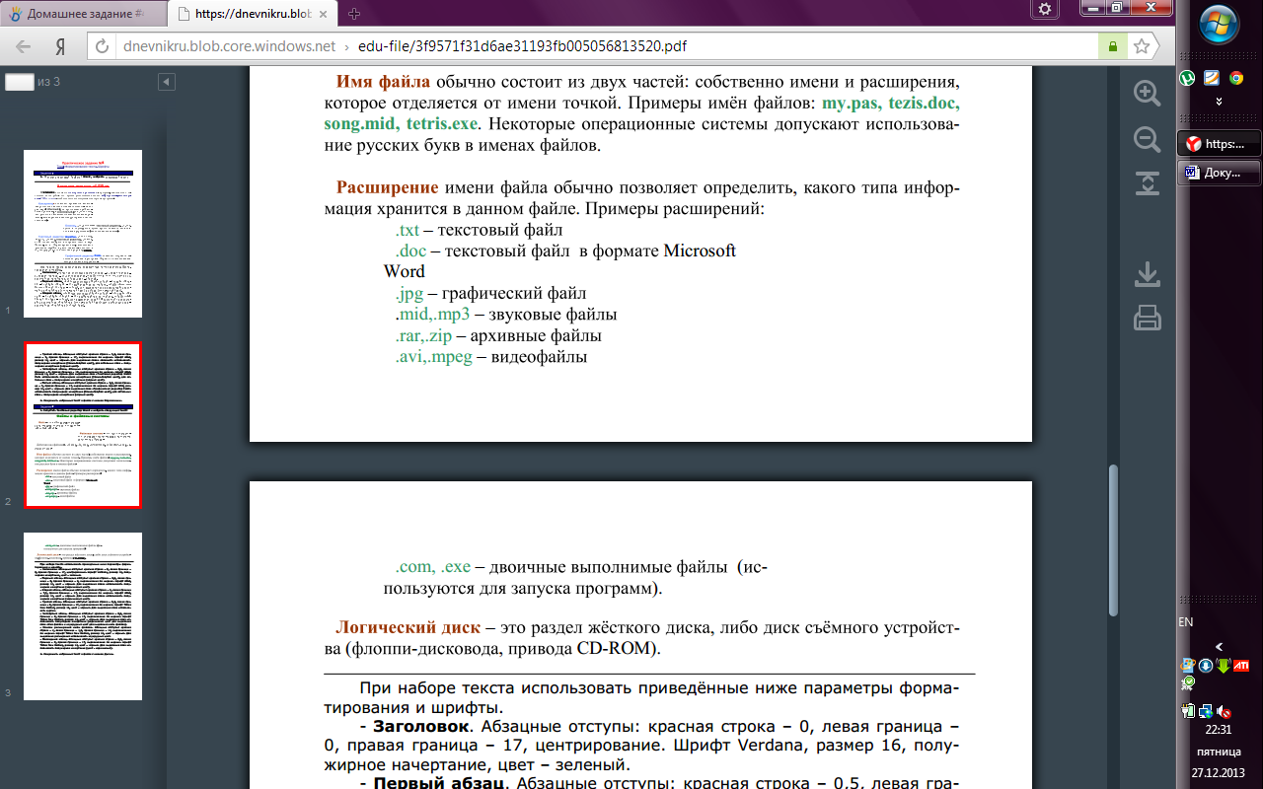Click the green lock security icon
The image size is (1263, 789).
[x=1112, y=46]
